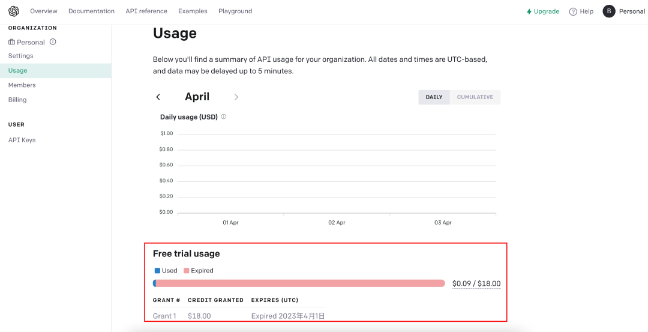Open the Personal account menu
648x332 pixels.
tap(632, 11)
